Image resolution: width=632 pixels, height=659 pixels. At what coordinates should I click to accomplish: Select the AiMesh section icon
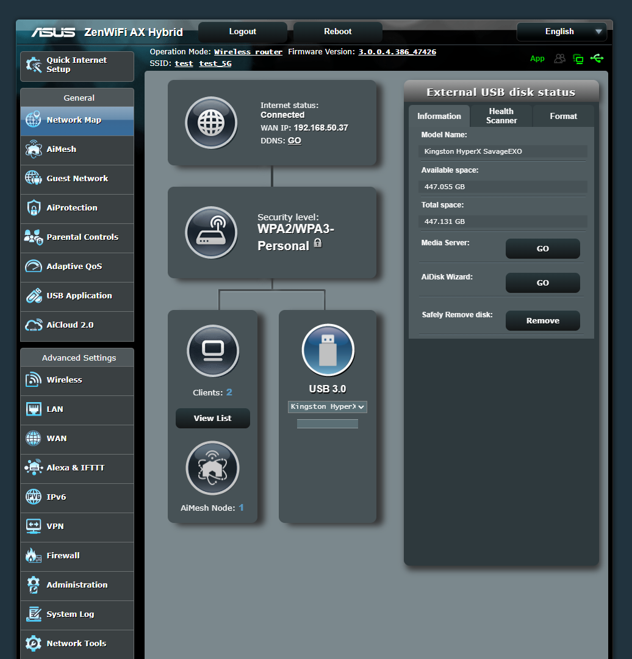[34, 149]
